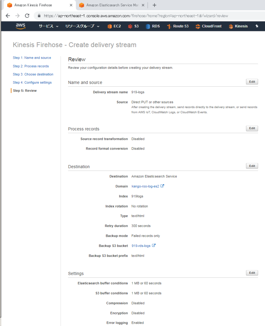Open the kango-roo-log-es2 domain link
Screen dimensions: 265x326
pyautogui.click(x=145, y=186)
